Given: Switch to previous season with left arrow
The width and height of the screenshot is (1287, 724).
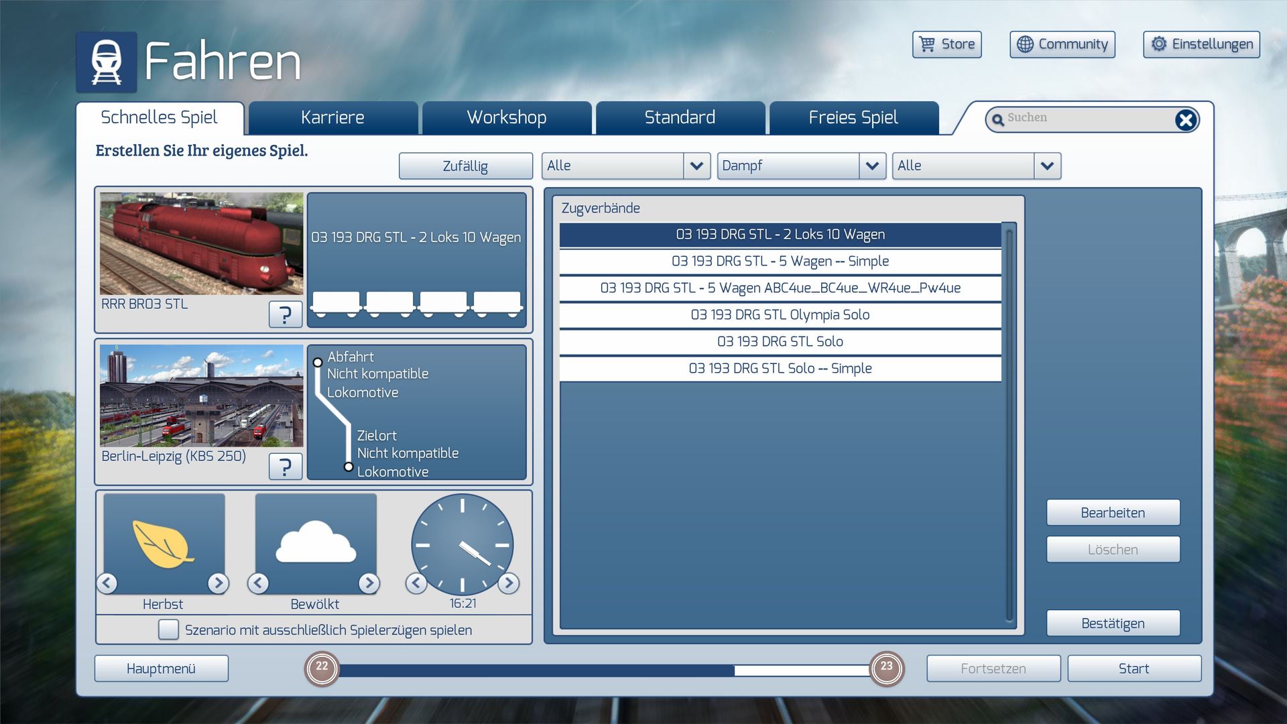Looking at the screenshot, I should tap(107, 583).
